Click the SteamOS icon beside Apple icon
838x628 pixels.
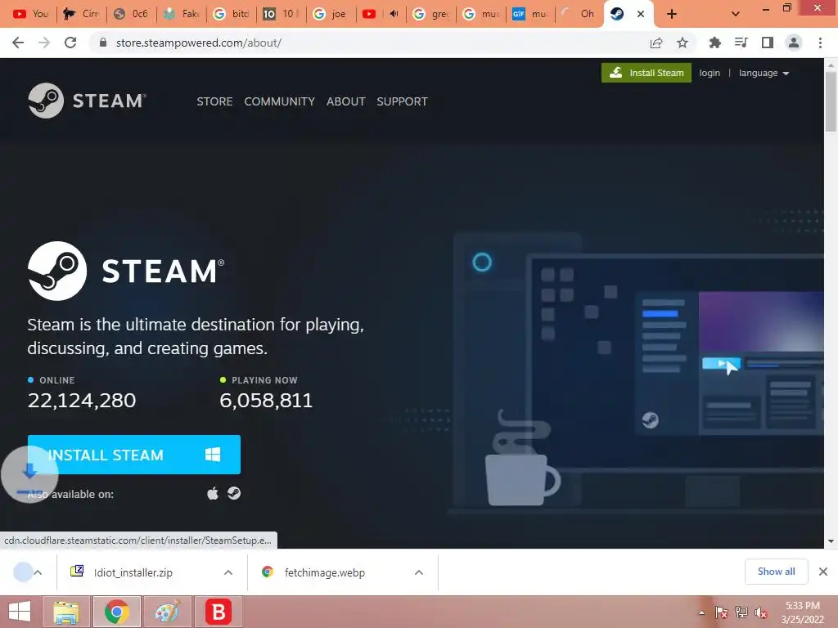(234, 493)
